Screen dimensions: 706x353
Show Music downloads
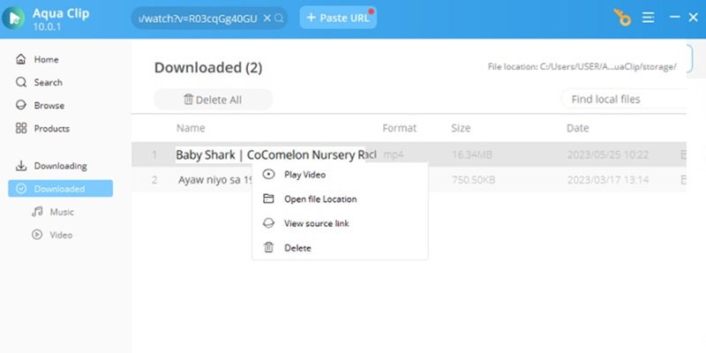click(x=60, y=212)
